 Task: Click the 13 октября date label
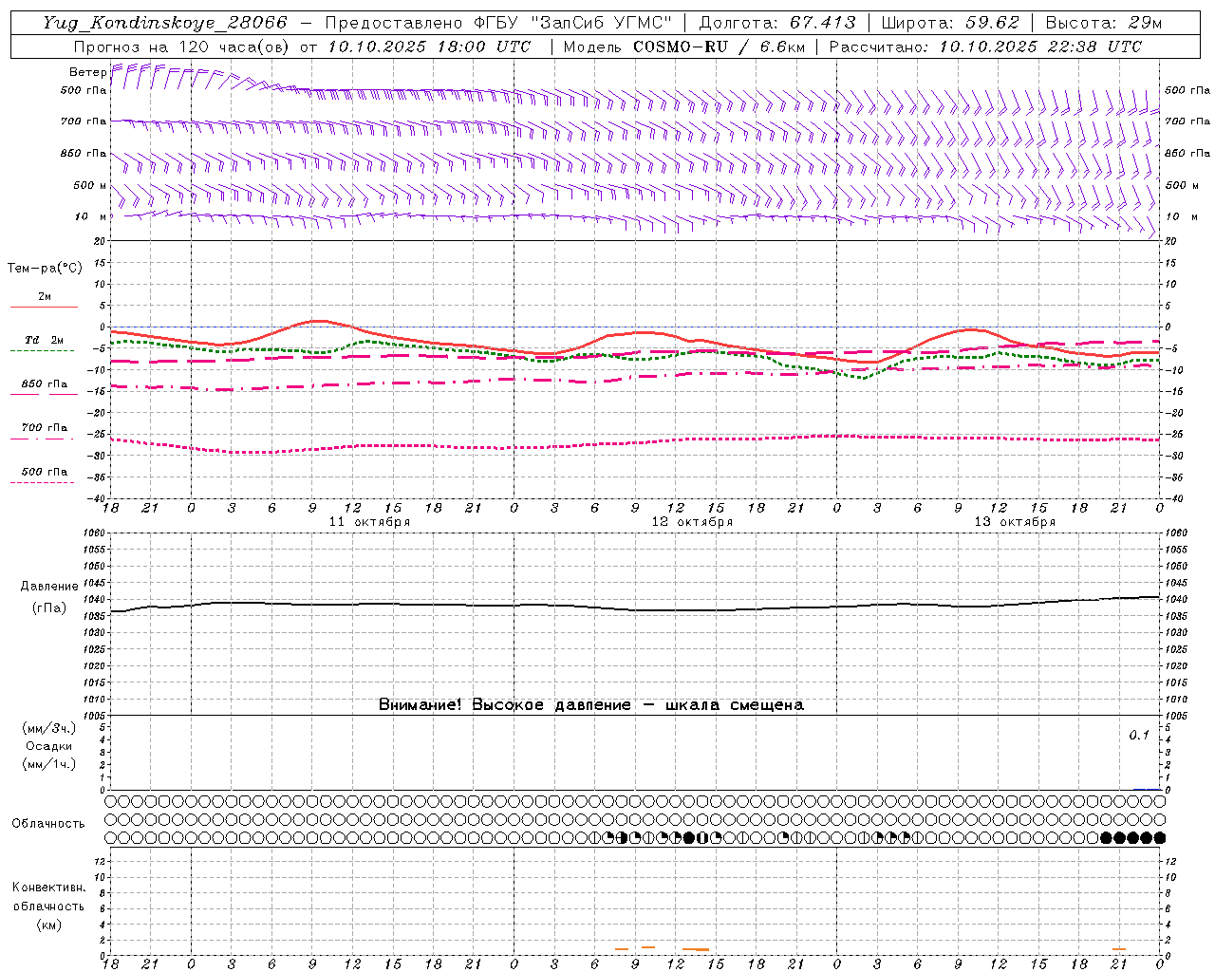point(1015,522)
